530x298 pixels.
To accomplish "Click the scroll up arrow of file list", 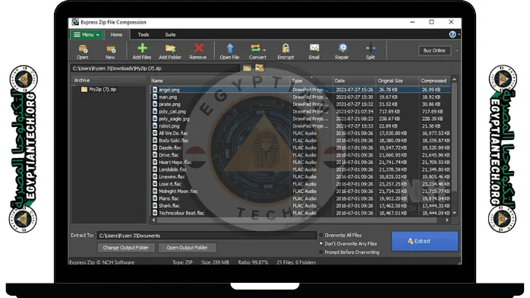I will point(455,80).
